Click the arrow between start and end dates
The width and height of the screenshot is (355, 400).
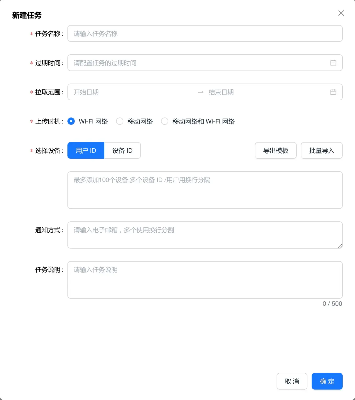click(x=201, y=92)
